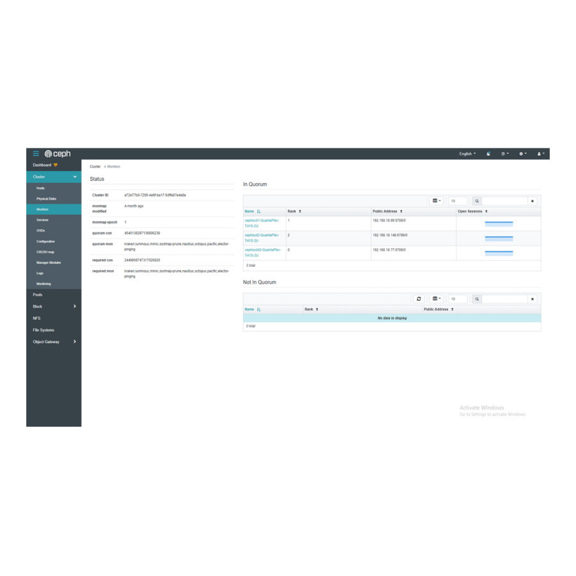This screenshot has height=576, width=576.
Task: Open the Not In Quorum column toggle dropdown
Action: [x=436, y=299]
